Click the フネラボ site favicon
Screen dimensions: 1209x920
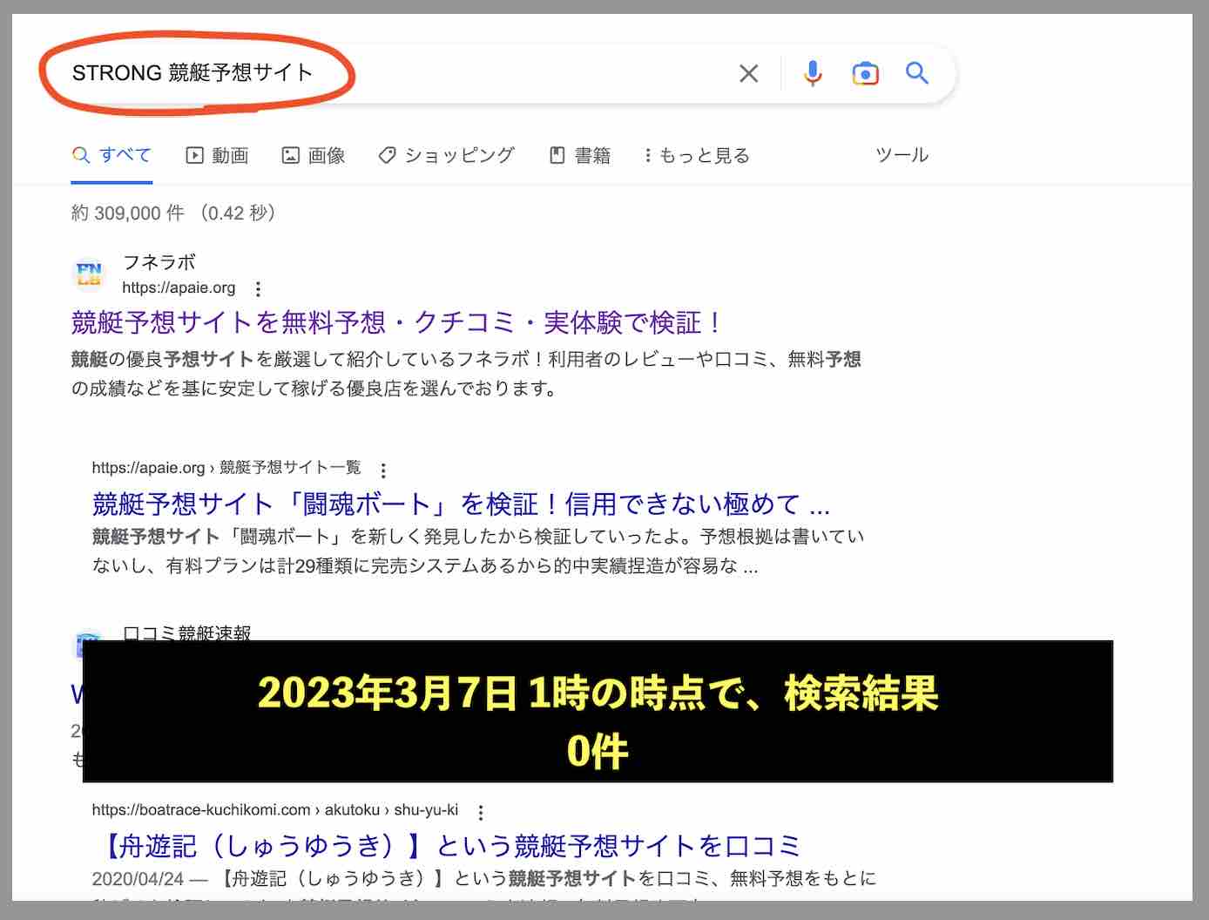tap(90, 274)
